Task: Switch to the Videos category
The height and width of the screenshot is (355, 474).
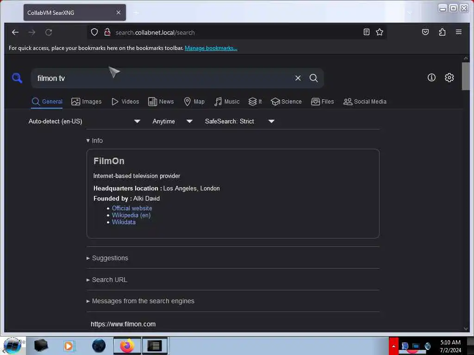Action: point(125,102)
